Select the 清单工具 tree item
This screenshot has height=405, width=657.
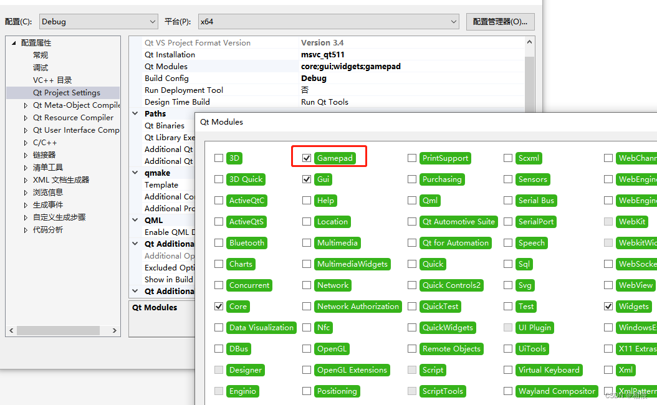(48, 168)
